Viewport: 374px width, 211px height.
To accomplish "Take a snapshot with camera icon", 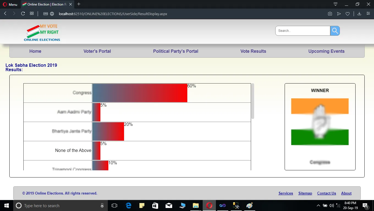I will pyautogui.click(x=330, y=14).
